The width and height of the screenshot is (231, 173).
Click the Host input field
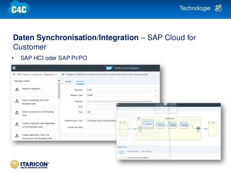101,107
